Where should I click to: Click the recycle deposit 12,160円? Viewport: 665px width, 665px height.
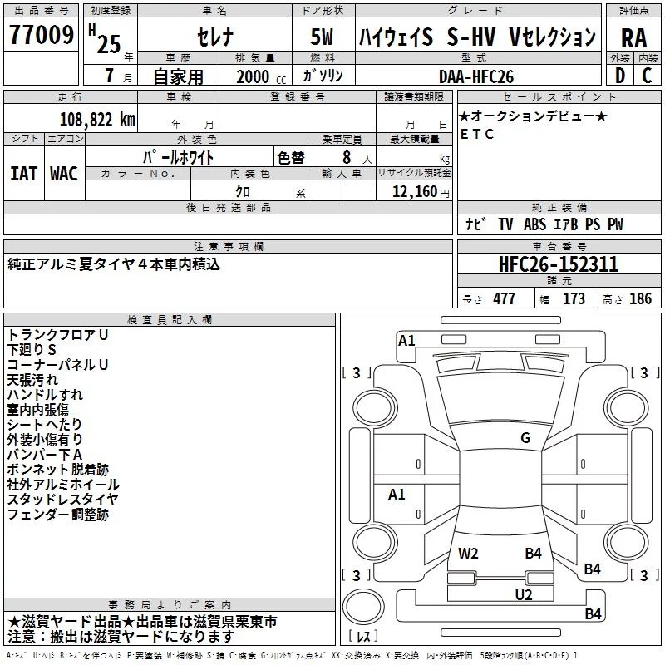pyautogui.click(x=421, y=192)
